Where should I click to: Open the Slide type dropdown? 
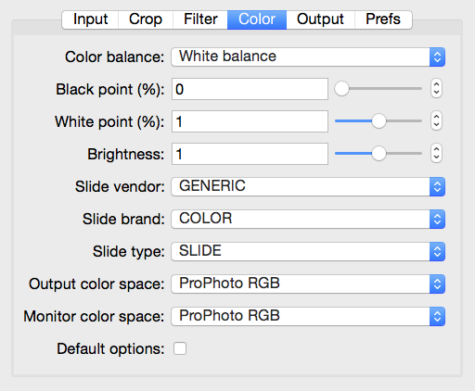(x=308, y=251)
